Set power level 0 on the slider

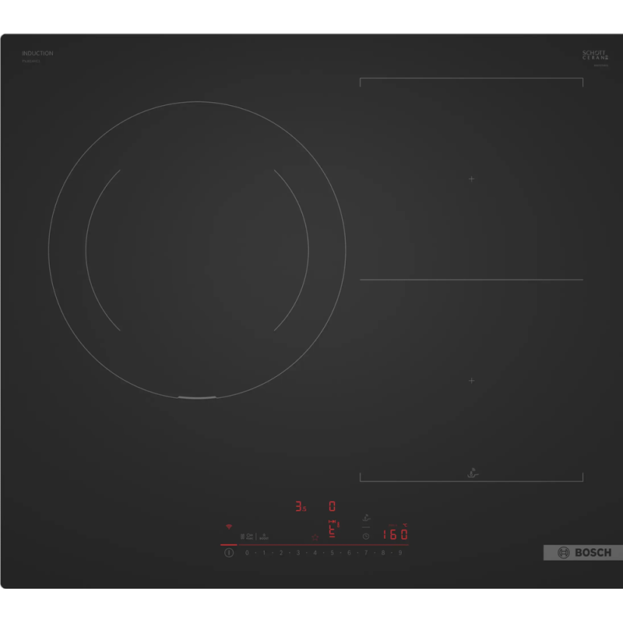pyautogui.click(x=247, y=553)
